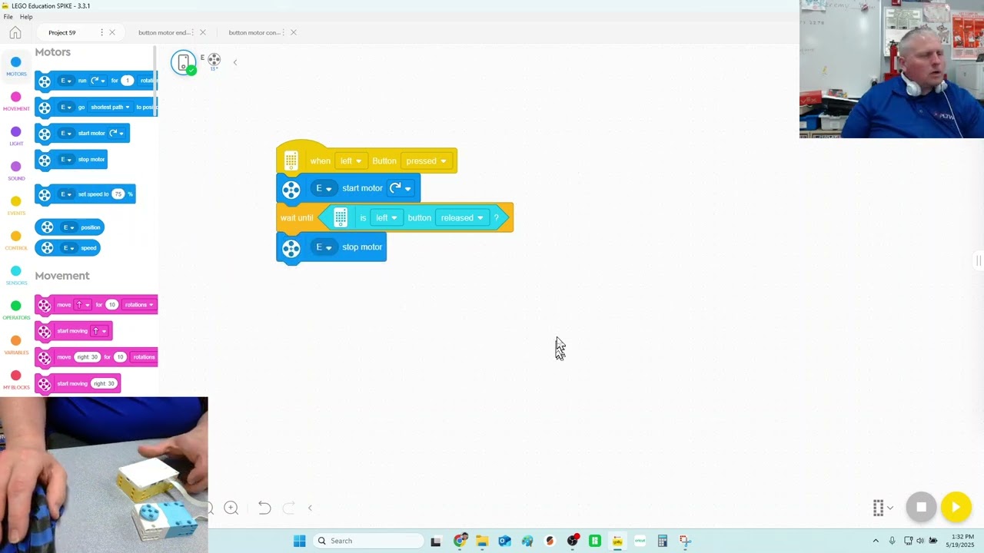Open direction dropdown in canvas start motor block

(x=401, y=188)
